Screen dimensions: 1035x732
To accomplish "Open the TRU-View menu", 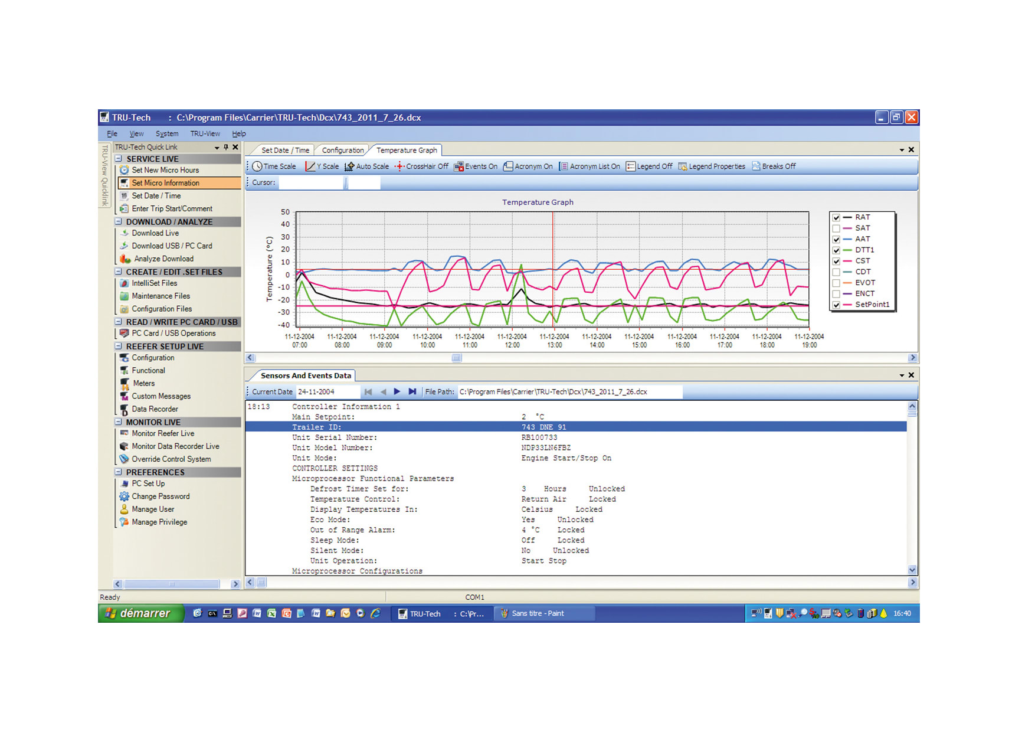I will (205, 134).
